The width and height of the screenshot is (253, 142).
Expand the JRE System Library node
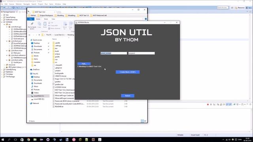[x=4, y=67]
